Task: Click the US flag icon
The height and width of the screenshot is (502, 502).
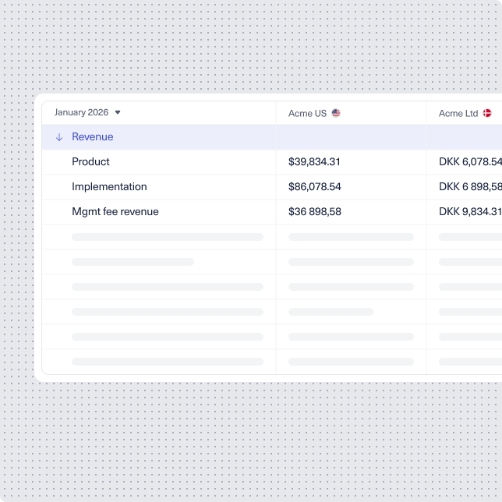Action: tap(336, 113)
